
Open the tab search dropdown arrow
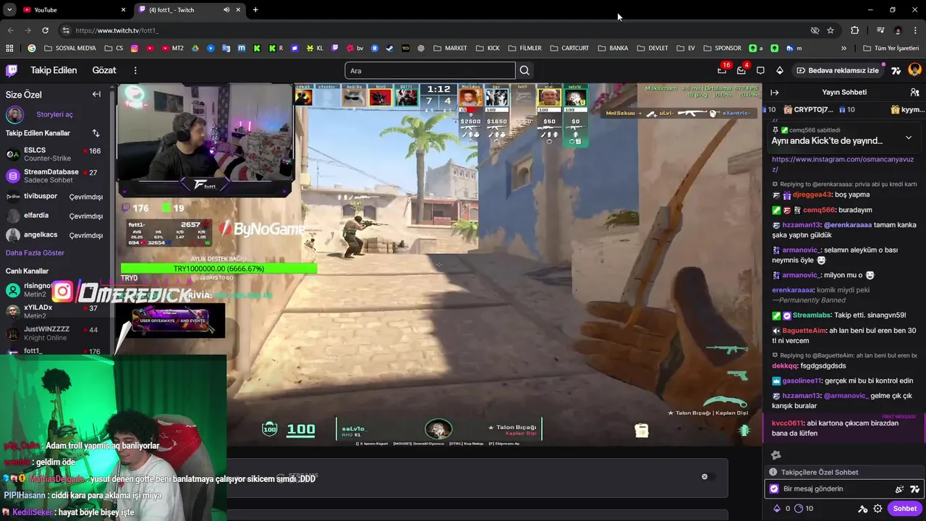tap(9, 9)
